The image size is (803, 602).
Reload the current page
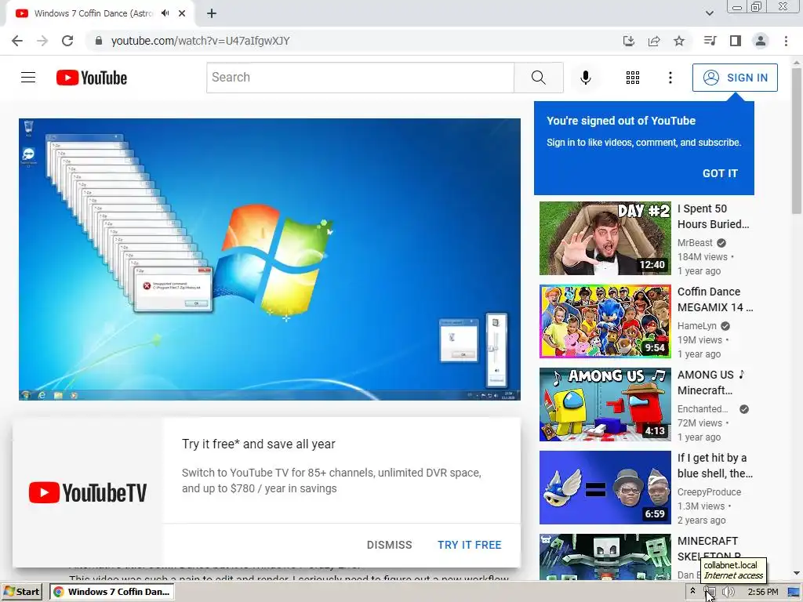click(67, 41)
